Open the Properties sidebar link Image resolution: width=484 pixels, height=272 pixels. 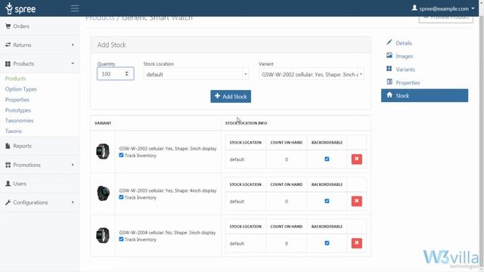(17, 100)
